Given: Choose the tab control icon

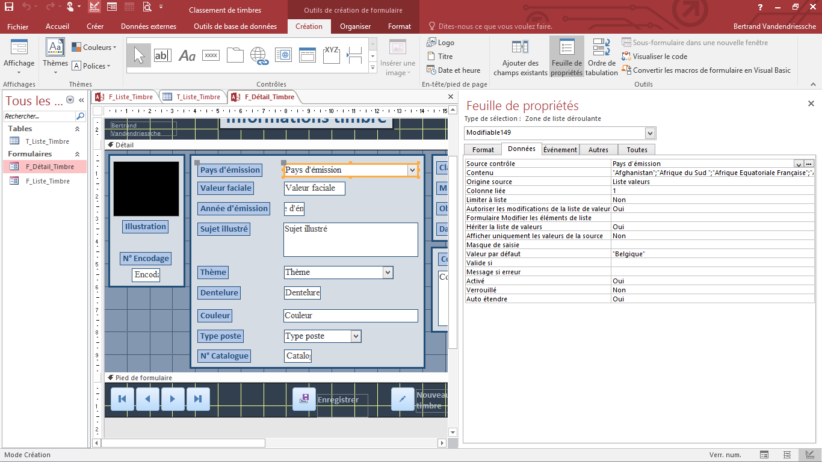Looking at the screenshot, I should coord(235,55).
